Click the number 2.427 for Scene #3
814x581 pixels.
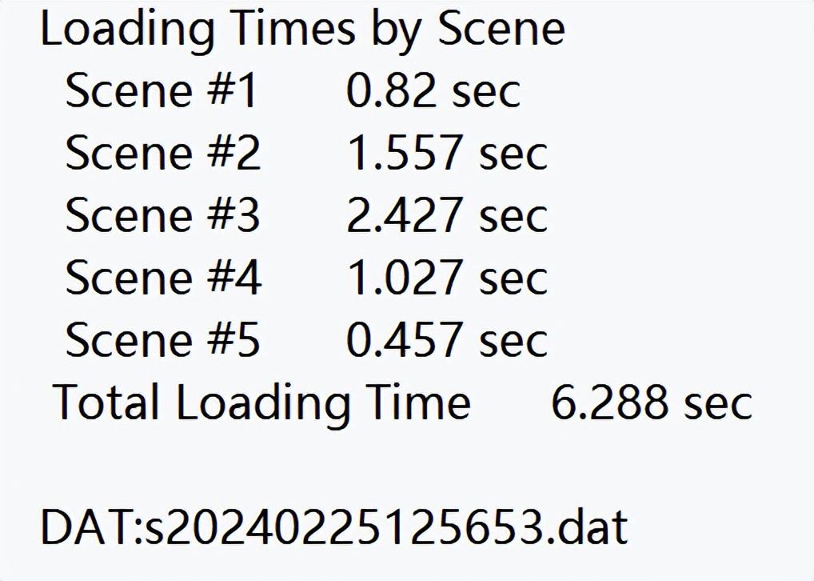(405, 215)
